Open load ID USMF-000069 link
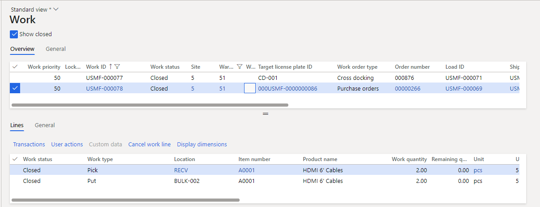The width and height of the screenshot is (540, 207). (464, 88)
